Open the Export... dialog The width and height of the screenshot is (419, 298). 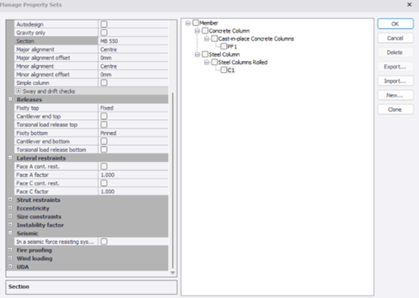click(x=395, y=67)
